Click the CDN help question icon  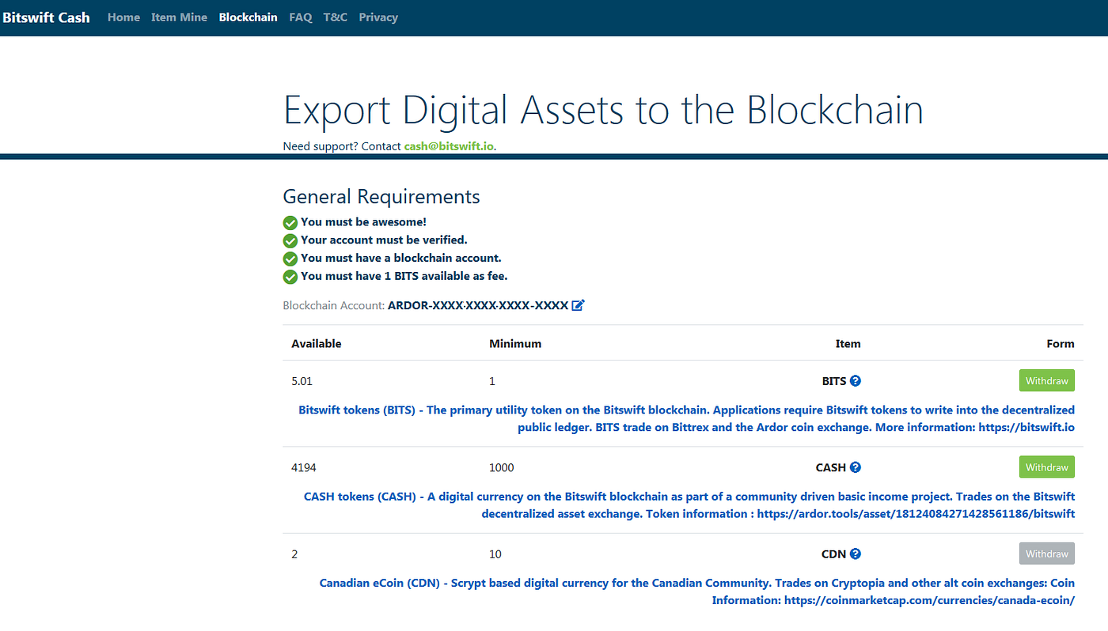click(x=855, y=554)
